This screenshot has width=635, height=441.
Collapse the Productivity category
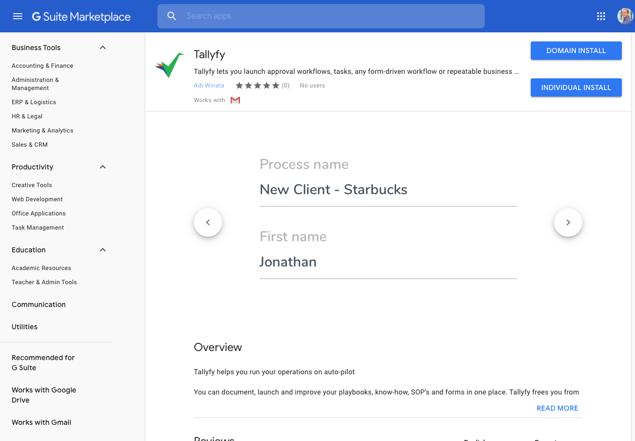point(102,166)
